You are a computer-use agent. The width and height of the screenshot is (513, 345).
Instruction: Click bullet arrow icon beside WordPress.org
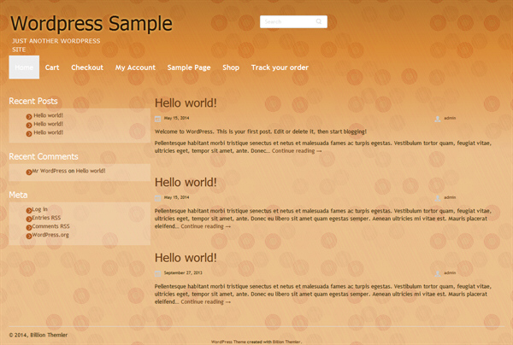(x=29, y=236)
